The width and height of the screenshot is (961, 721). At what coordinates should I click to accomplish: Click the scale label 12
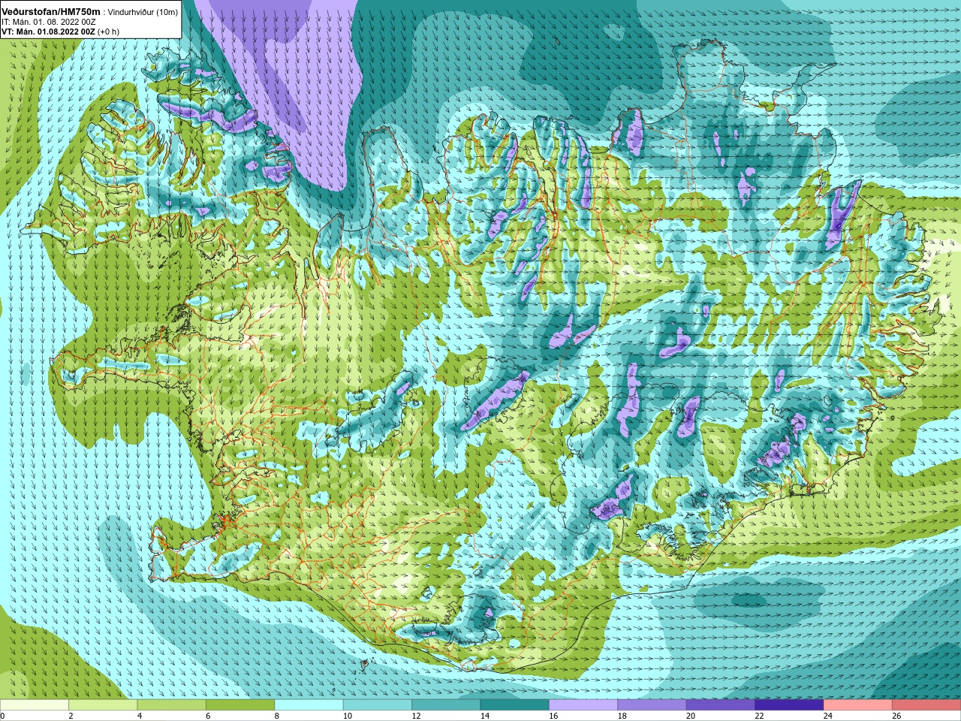pos(417,716)
